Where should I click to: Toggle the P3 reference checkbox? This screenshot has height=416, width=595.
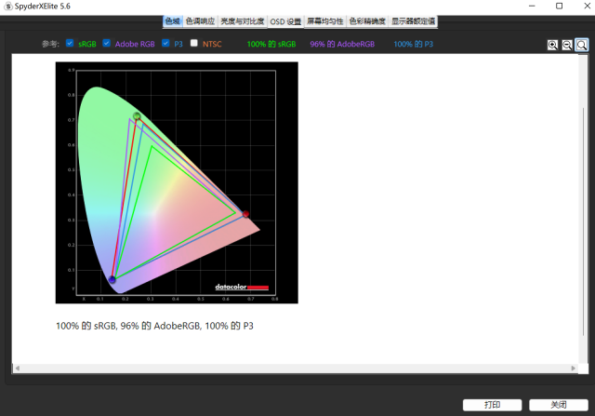click(165, 43)
